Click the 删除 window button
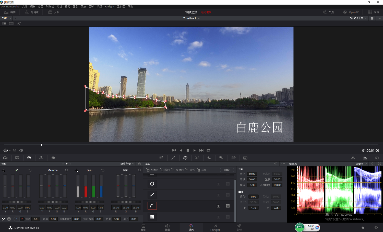Viewport: 383px width, 232px height. (227, 170)
